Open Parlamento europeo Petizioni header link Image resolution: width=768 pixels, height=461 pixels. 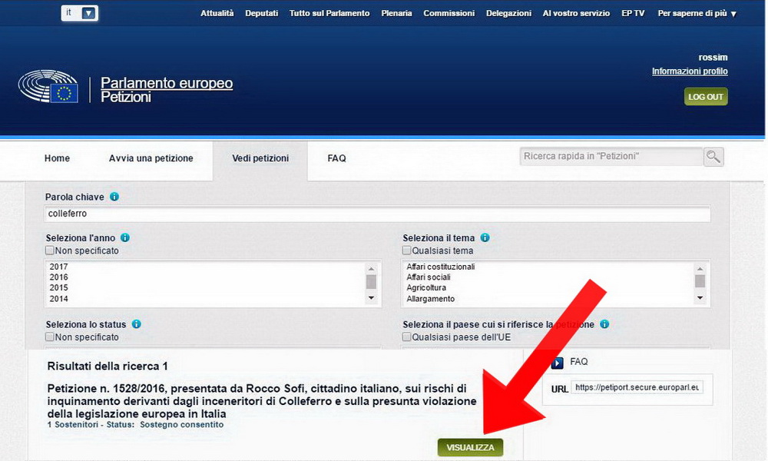coord(167,89)
